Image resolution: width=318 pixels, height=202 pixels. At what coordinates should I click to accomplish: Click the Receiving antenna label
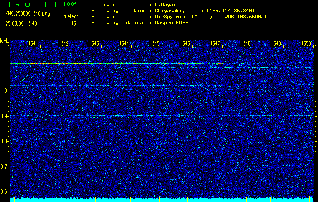[x=117, y=23]
